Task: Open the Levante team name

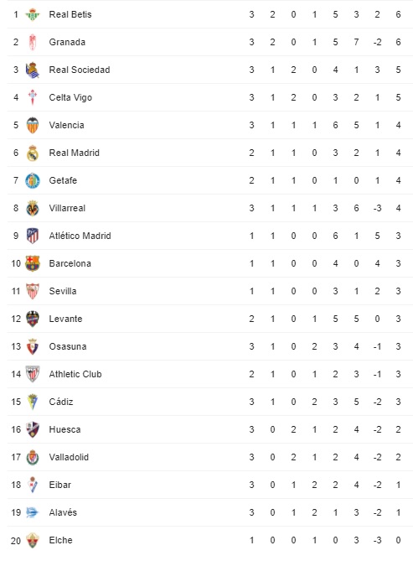Action: coord(65,319)
